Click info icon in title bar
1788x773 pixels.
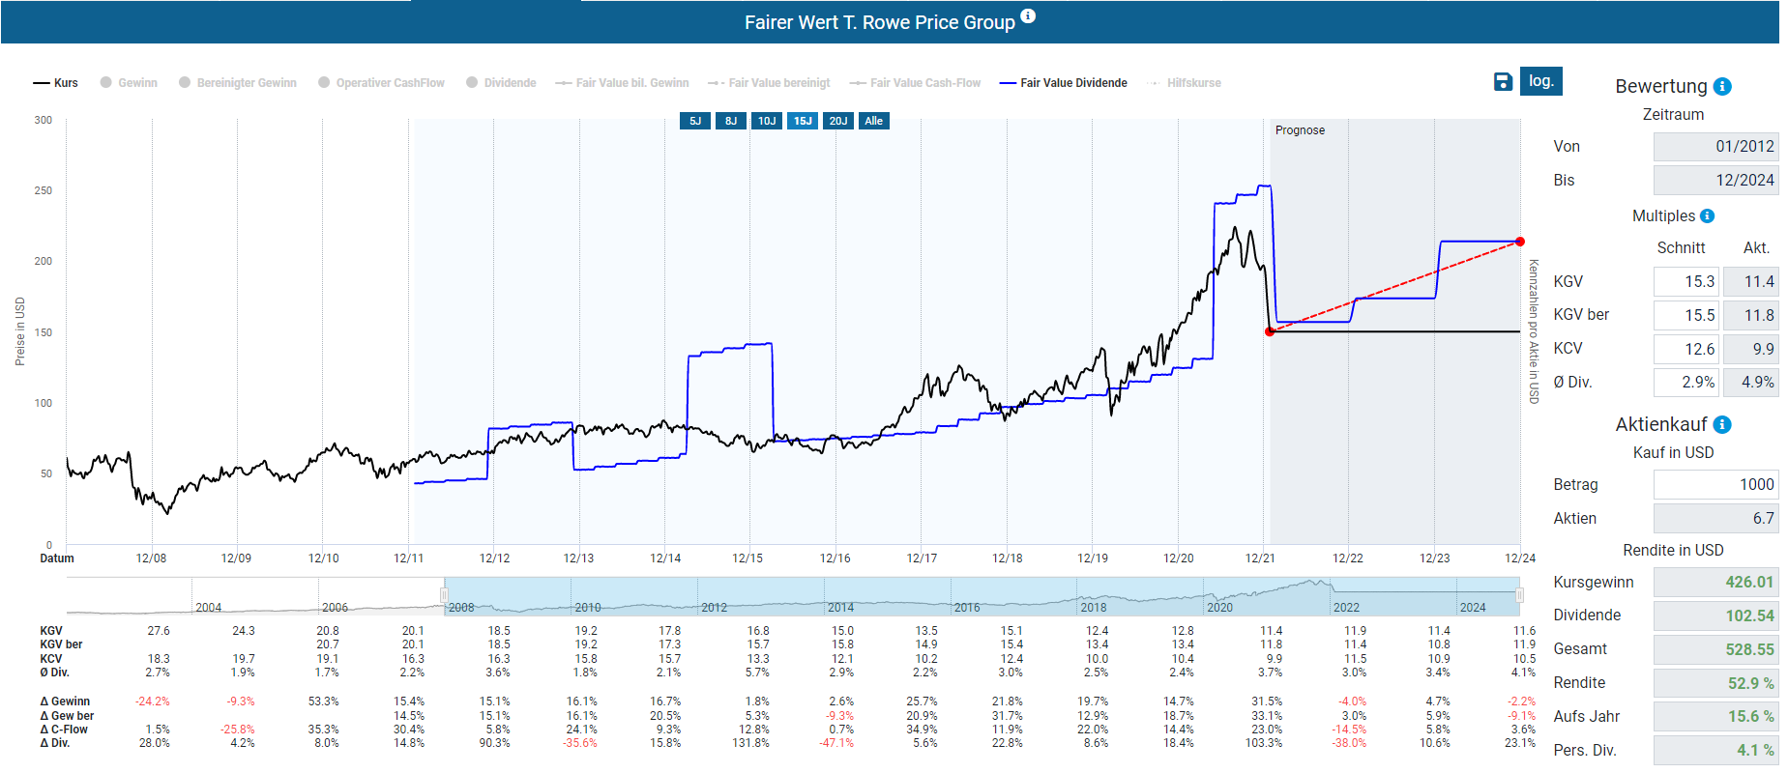pos(1028,16)
